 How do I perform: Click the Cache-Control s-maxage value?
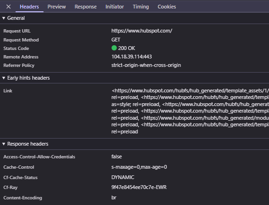tap(139, 167)
